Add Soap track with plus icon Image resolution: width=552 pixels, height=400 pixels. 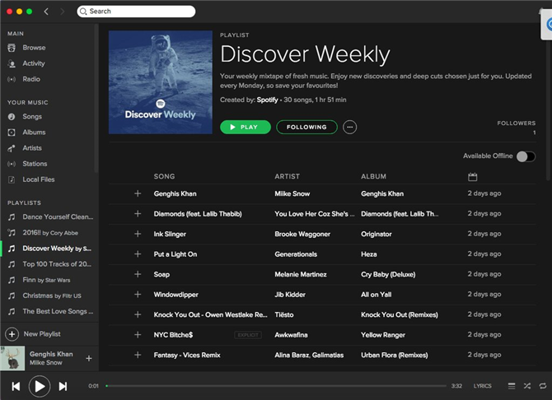point(138,274)
